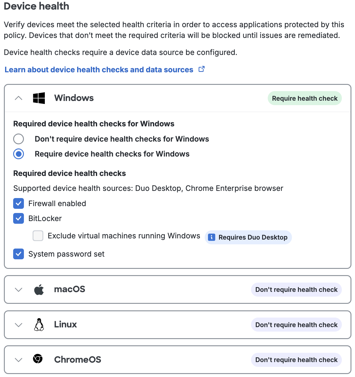Viewport: 355px width, 377px height.
Task: Click the Apple icon beside macOS
Action: (x=39, y=289)
